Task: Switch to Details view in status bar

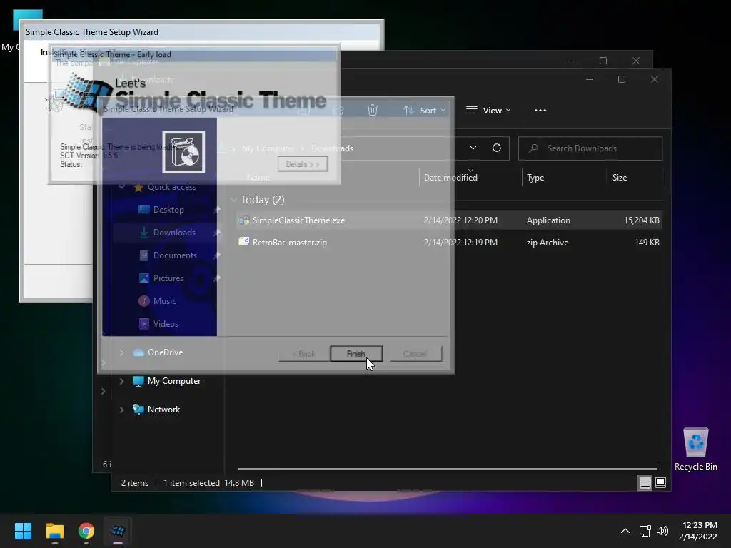Action: tap(645, 483)
